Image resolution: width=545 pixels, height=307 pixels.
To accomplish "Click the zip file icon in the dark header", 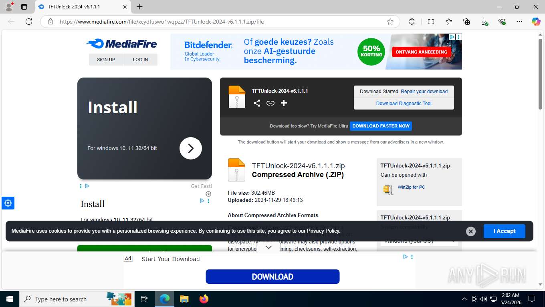I will pos(237,97).
